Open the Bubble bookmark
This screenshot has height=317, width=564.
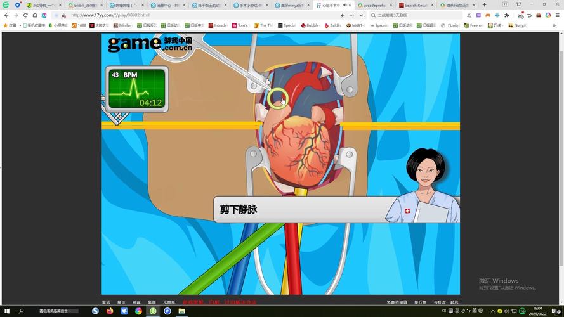310,25
